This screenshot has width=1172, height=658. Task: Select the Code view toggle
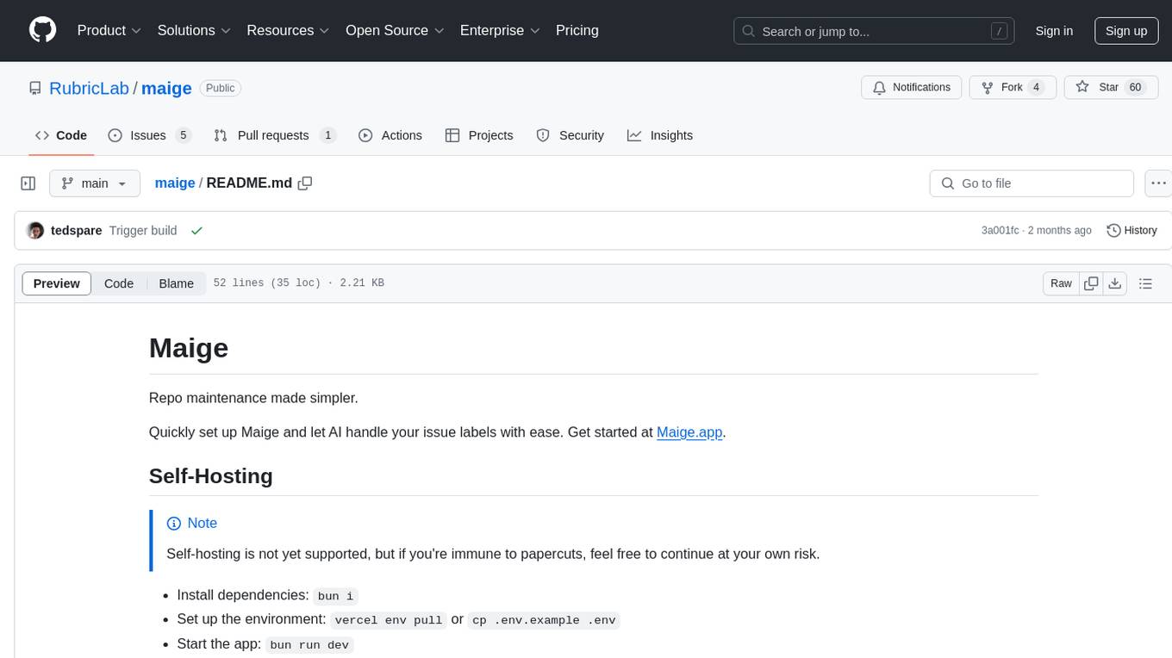(x=119, y=283)
